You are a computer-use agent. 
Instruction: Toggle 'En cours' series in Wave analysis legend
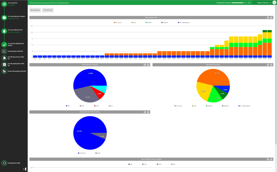point(118,23)
